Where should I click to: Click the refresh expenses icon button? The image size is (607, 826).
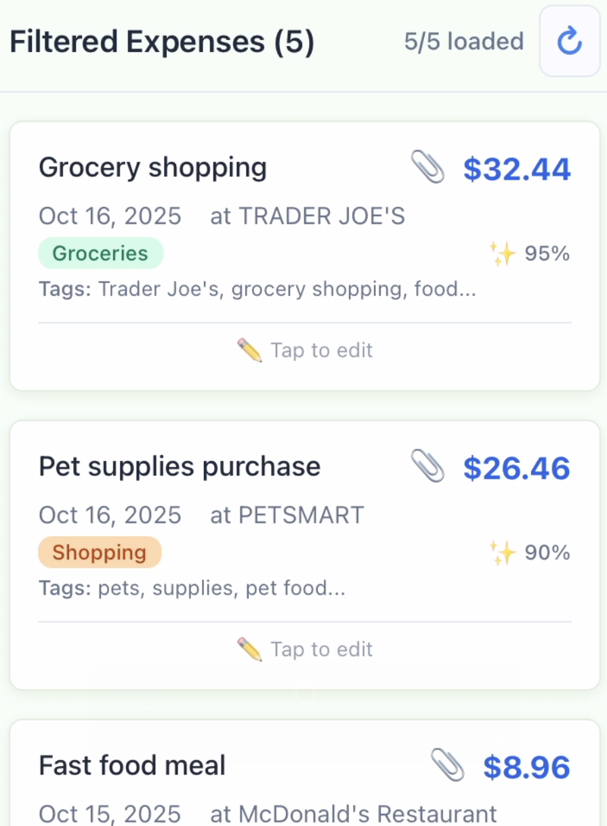(x=569, y=42)
